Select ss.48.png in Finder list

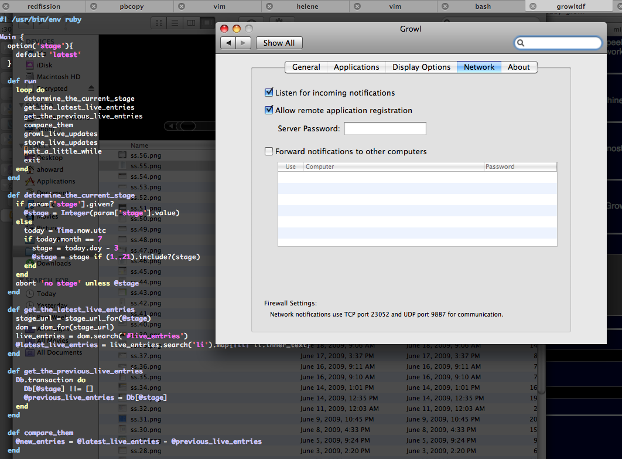coord(146,240)
